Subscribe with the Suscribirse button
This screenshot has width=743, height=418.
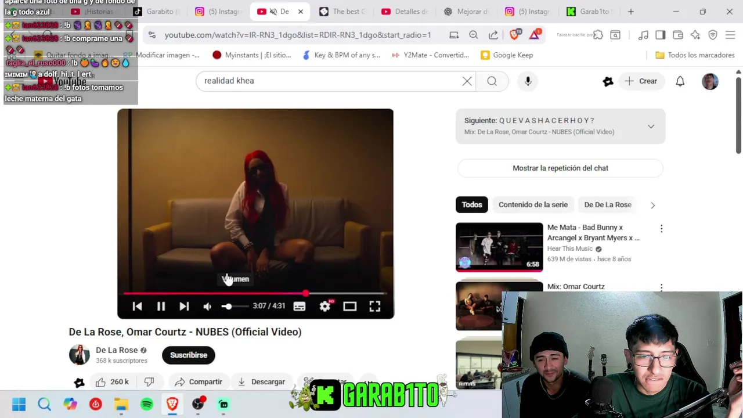[x=189, y=355]
